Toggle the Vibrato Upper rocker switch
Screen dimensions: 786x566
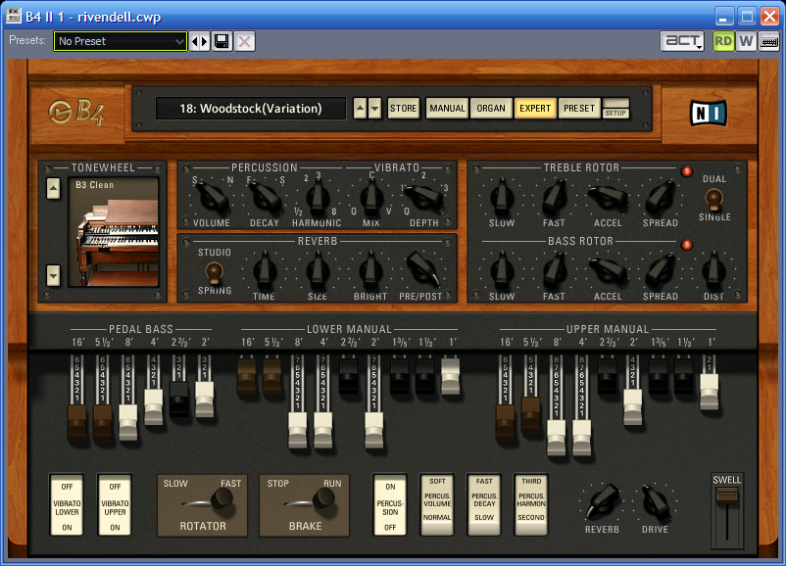coord(115,505)
